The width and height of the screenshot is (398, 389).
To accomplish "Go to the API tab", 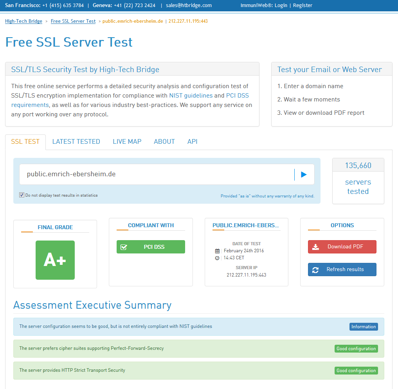I will (x=193, y=141).
